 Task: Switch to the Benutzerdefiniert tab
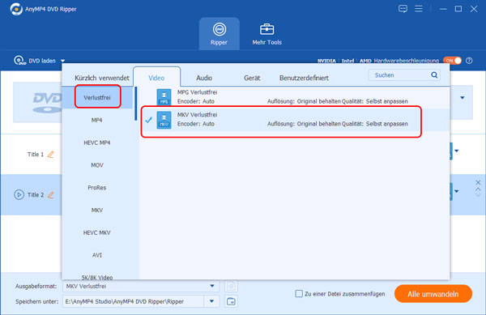click(x=304, y=78)
